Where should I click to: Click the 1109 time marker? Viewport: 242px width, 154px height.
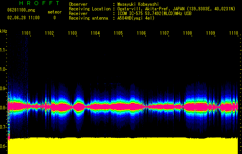pos(211,33)
